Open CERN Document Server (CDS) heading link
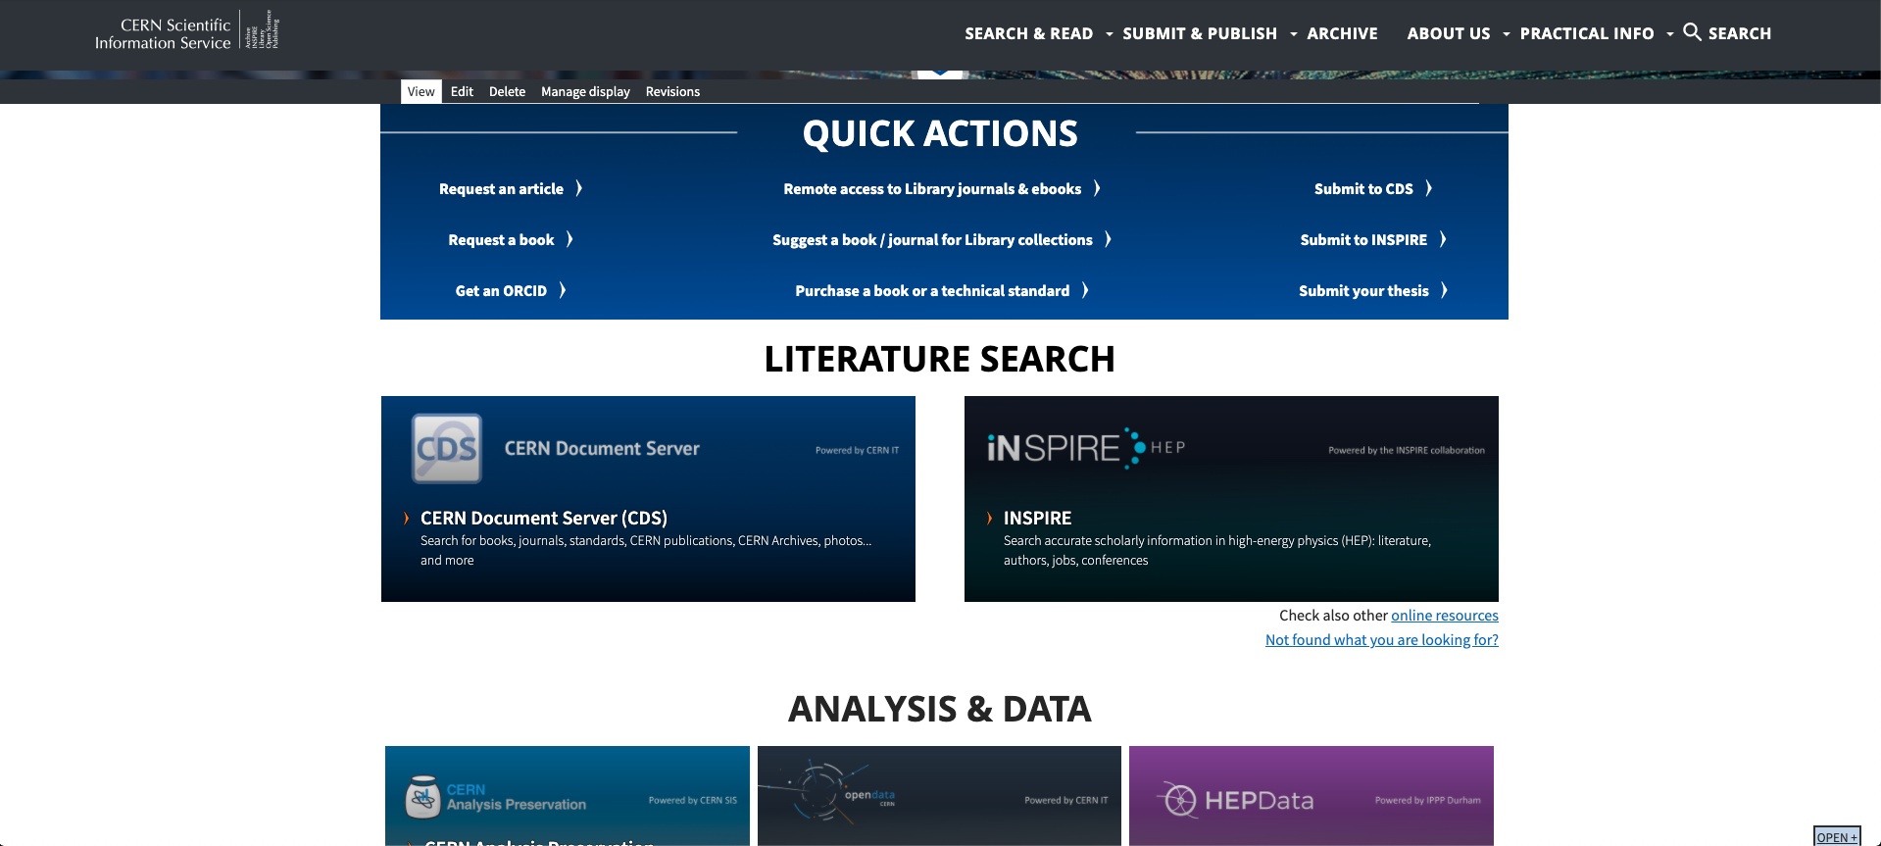Screen dimensions: 1881x846 (544, 518)
